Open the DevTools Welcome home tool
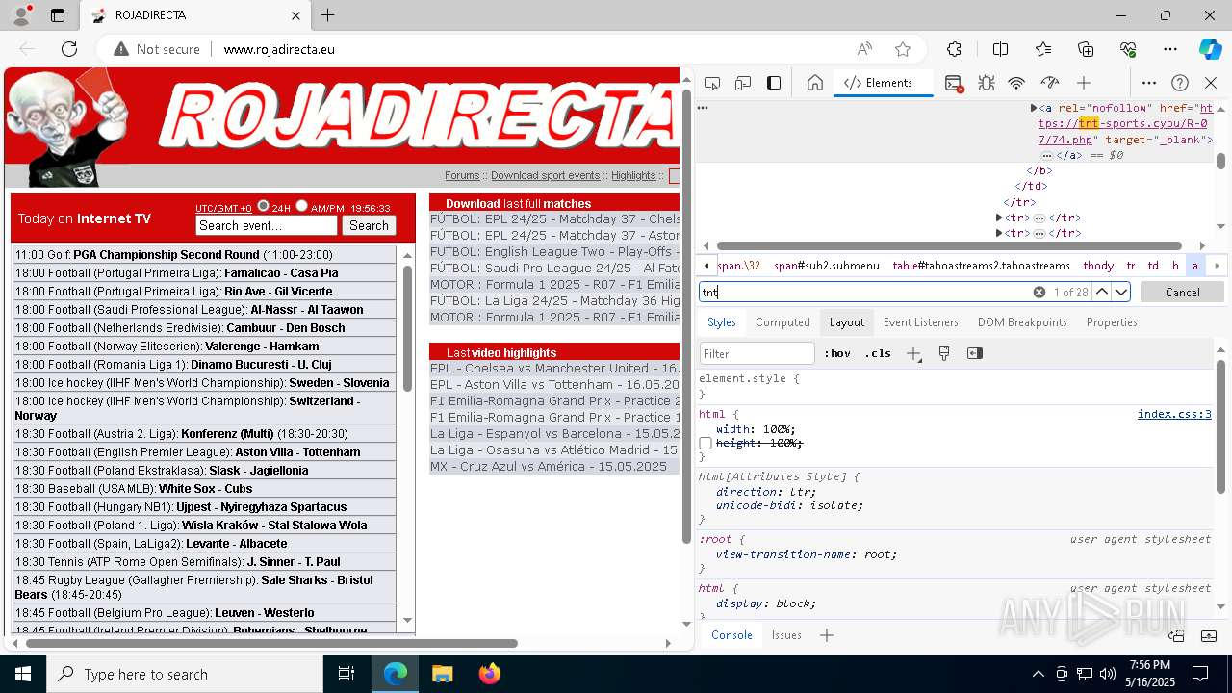Image resolution: width=1232 pixels, height=693 pixels. 814,83
